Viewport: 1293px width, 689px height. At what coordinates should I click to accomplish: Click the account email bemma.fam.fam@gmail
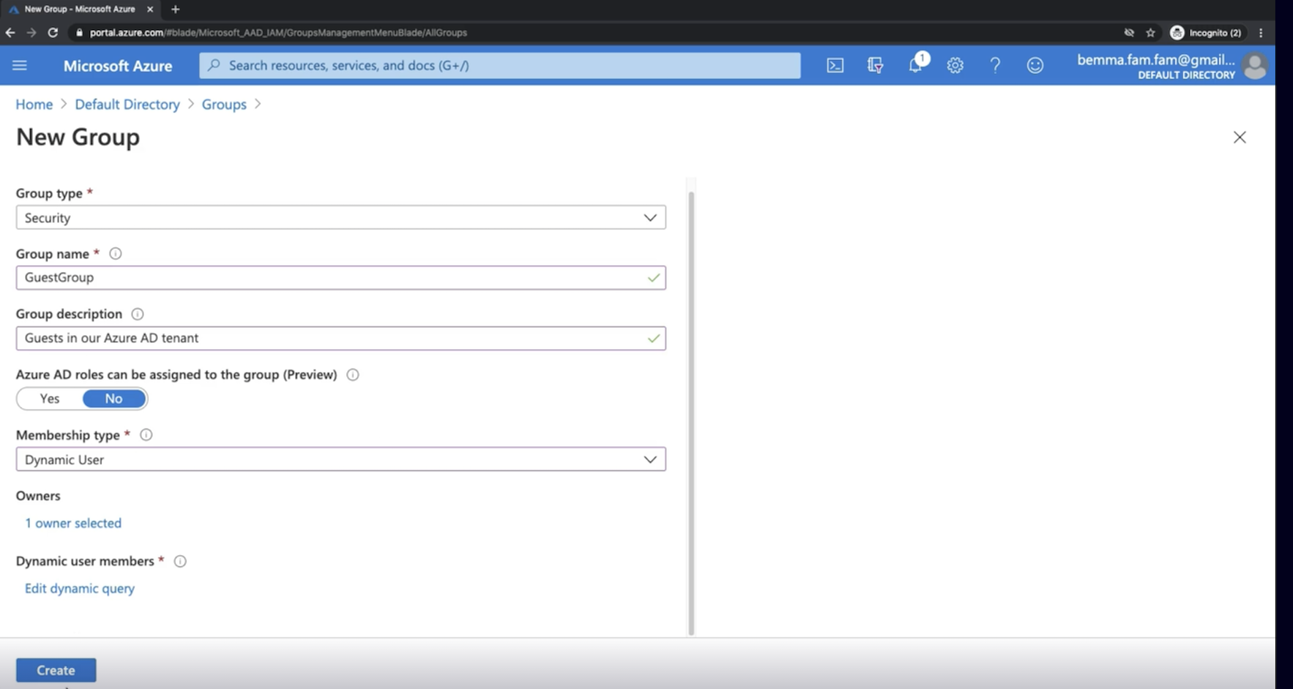(1156, 60)
